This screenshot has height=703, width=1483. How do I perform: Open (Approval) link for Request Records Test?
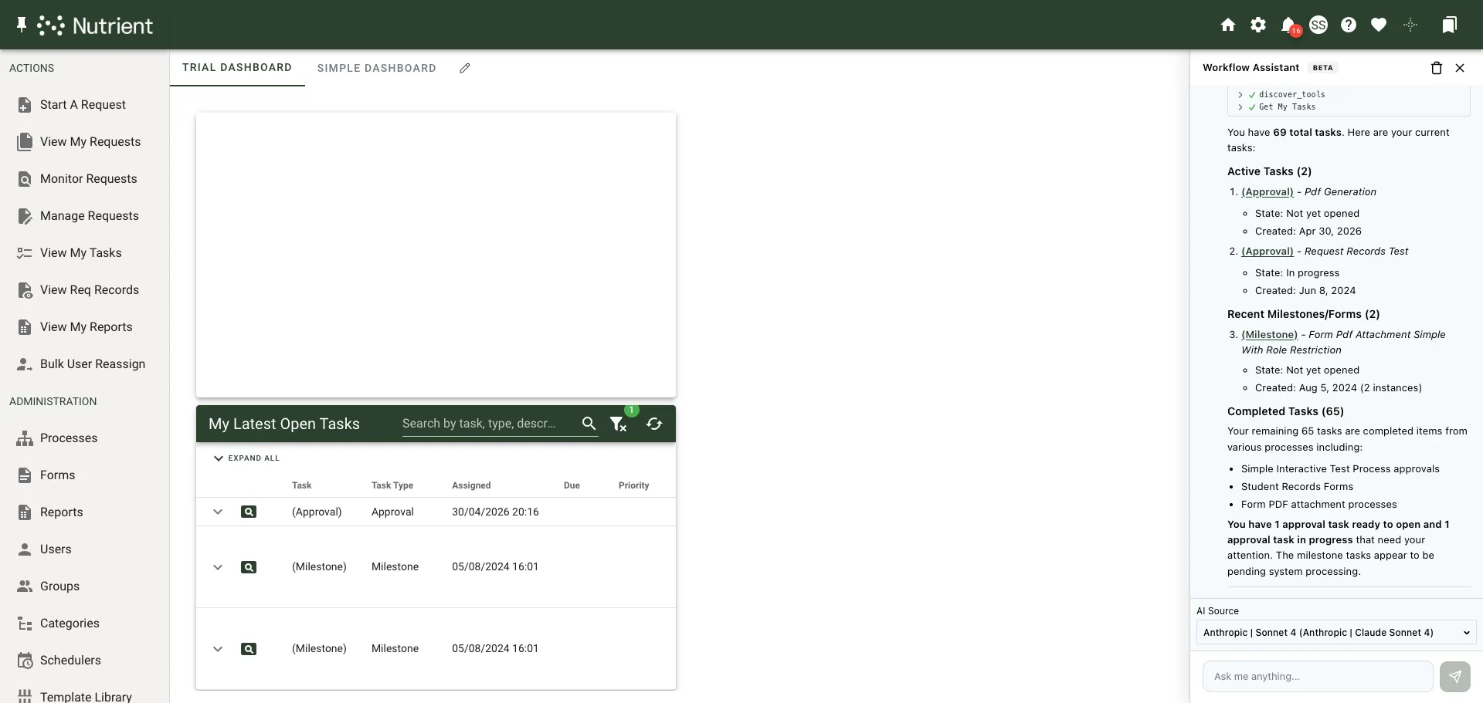point(1267,252)
